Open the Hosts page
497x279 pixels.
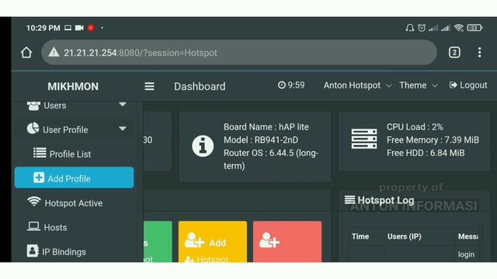tap(75, 227)
